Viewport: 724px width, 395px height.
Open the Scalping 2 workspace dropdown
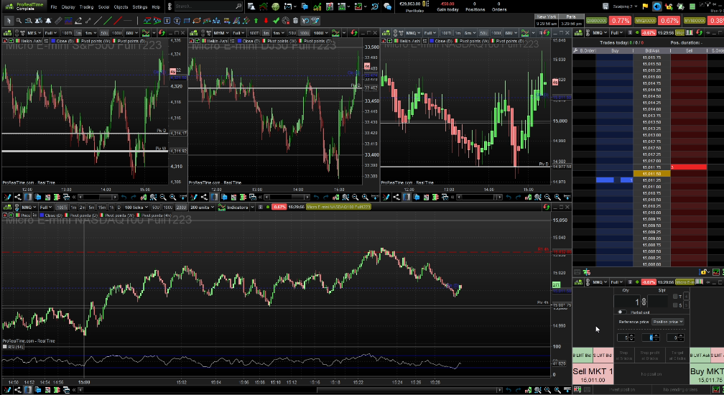624,6
